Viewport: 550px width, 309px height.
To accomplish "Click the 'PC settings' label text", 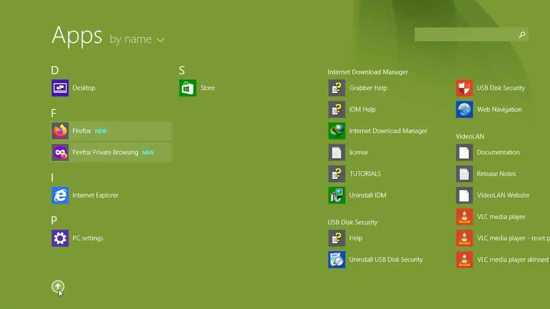I will coord(88,238).
